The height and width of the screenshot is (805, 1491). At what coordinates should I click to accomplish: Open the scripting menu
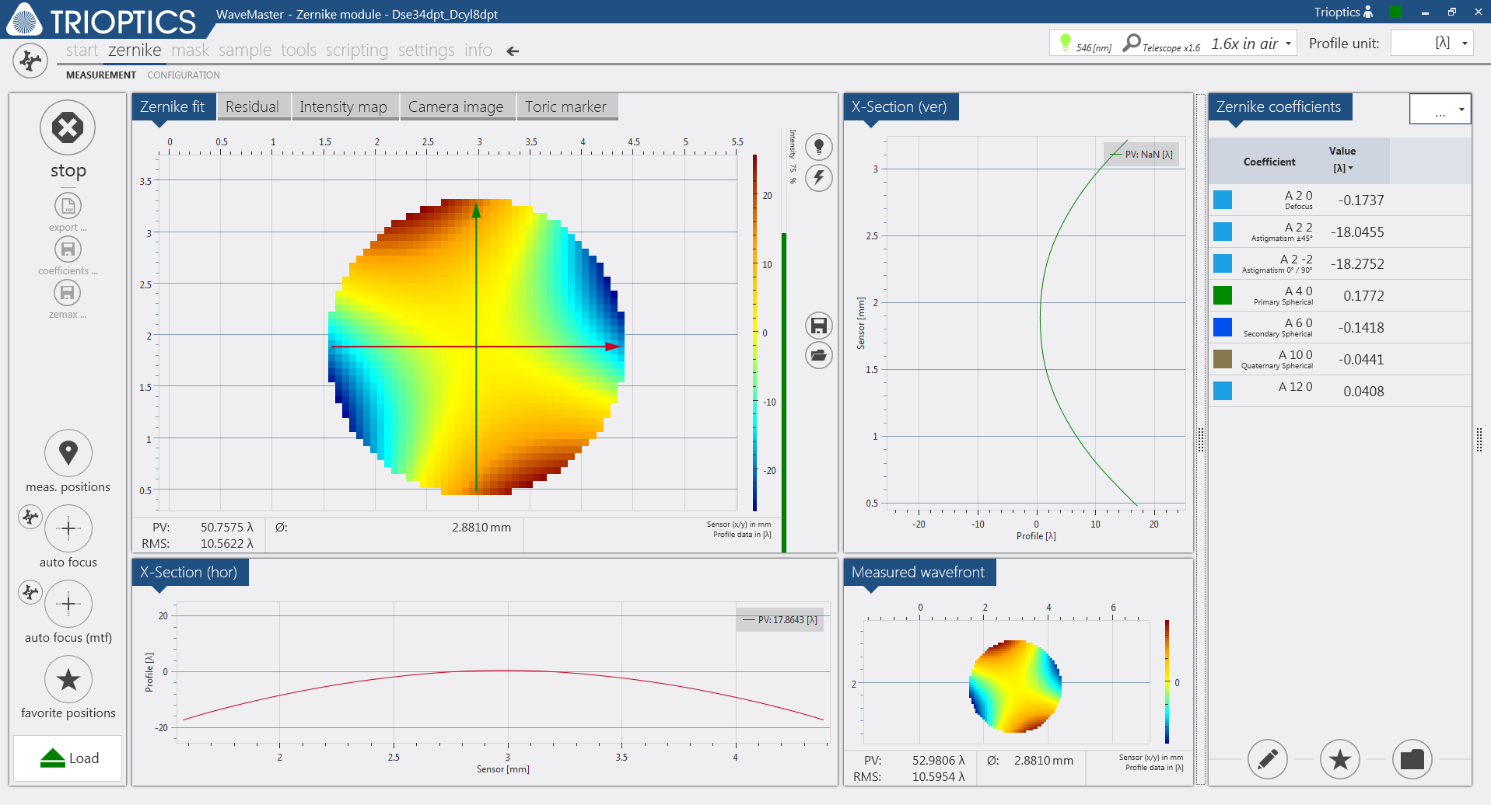(356, 50)
